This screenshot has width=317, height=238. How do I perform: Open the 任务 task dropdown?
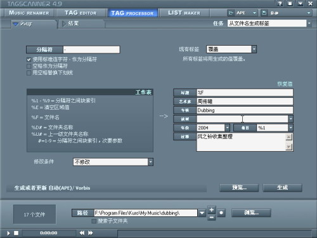tap(309, 23)
